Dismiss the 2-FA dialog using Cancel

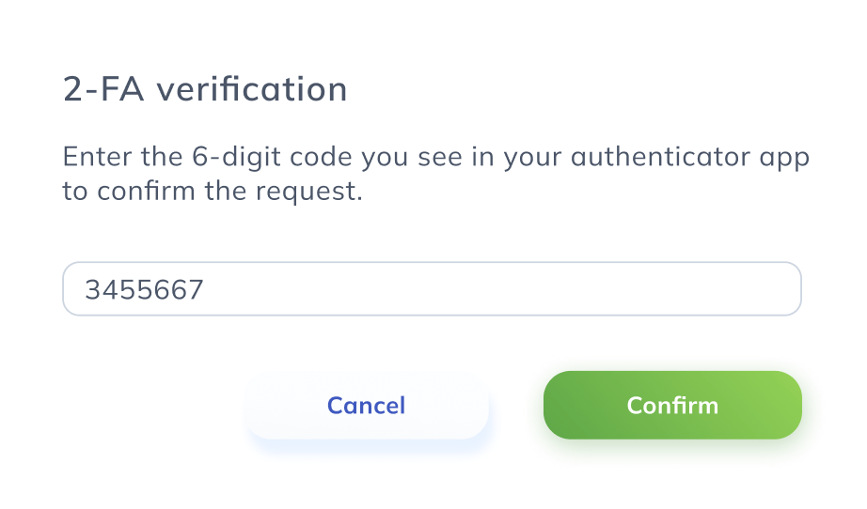366,405
